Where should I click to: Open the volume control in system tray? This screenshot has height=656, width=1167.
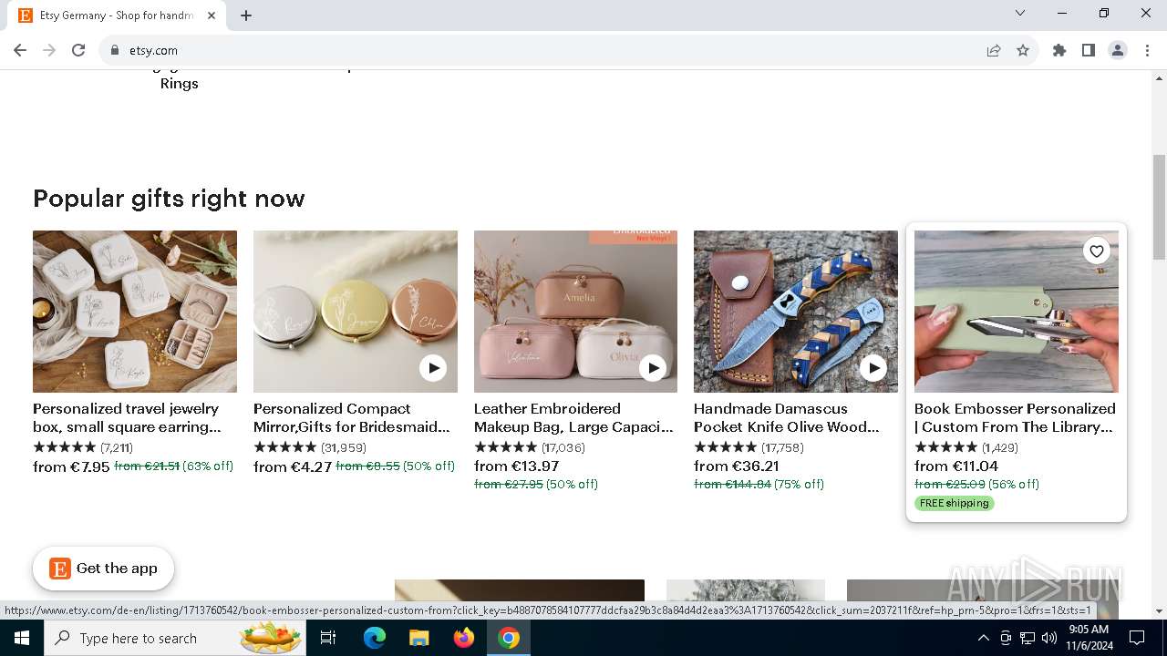[1048, 638]
